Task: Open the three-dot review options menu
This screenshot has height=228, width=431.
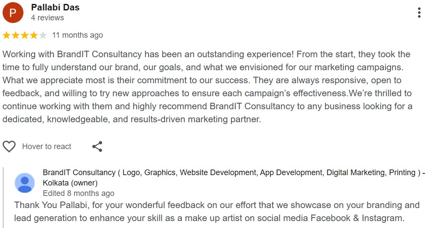Action: click(419, 13)
